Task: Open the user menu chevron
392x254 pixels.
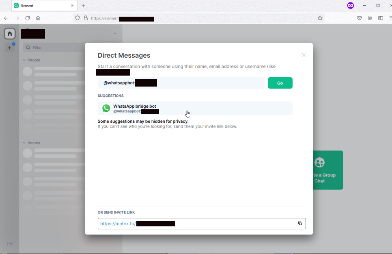Action: point(115,33)
